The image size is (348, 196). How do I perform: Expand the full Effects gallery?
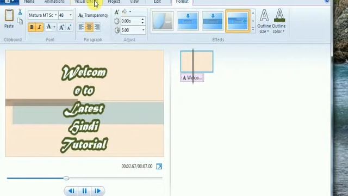pyautogui.click(x=253, y=29)
